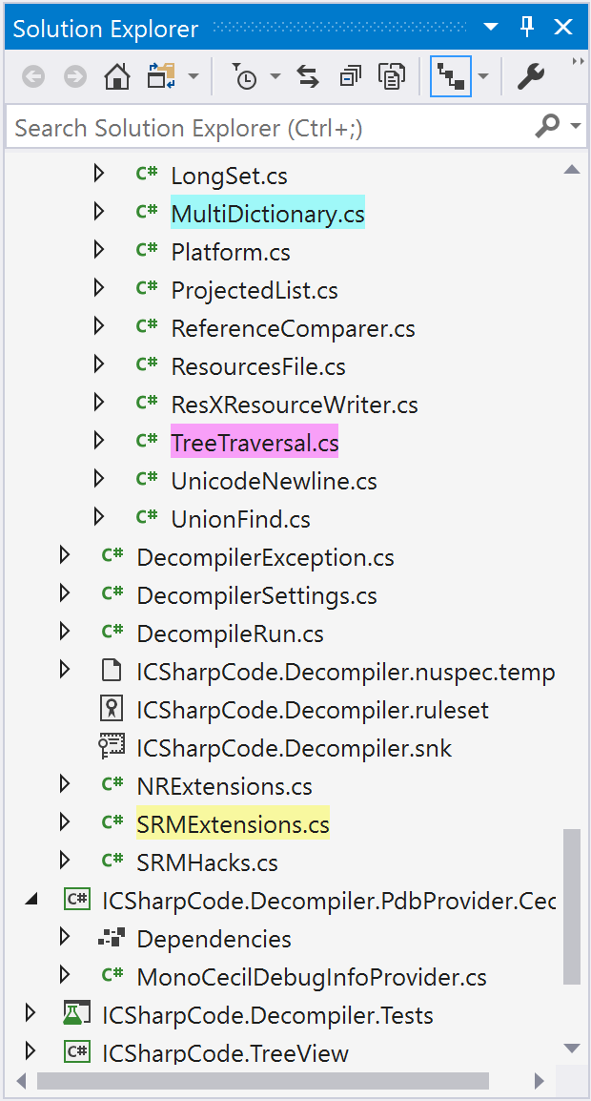Viewport: 591px width, 1101px height.
Task: Switch views with the folder view icon
Action: click(159, 76)
